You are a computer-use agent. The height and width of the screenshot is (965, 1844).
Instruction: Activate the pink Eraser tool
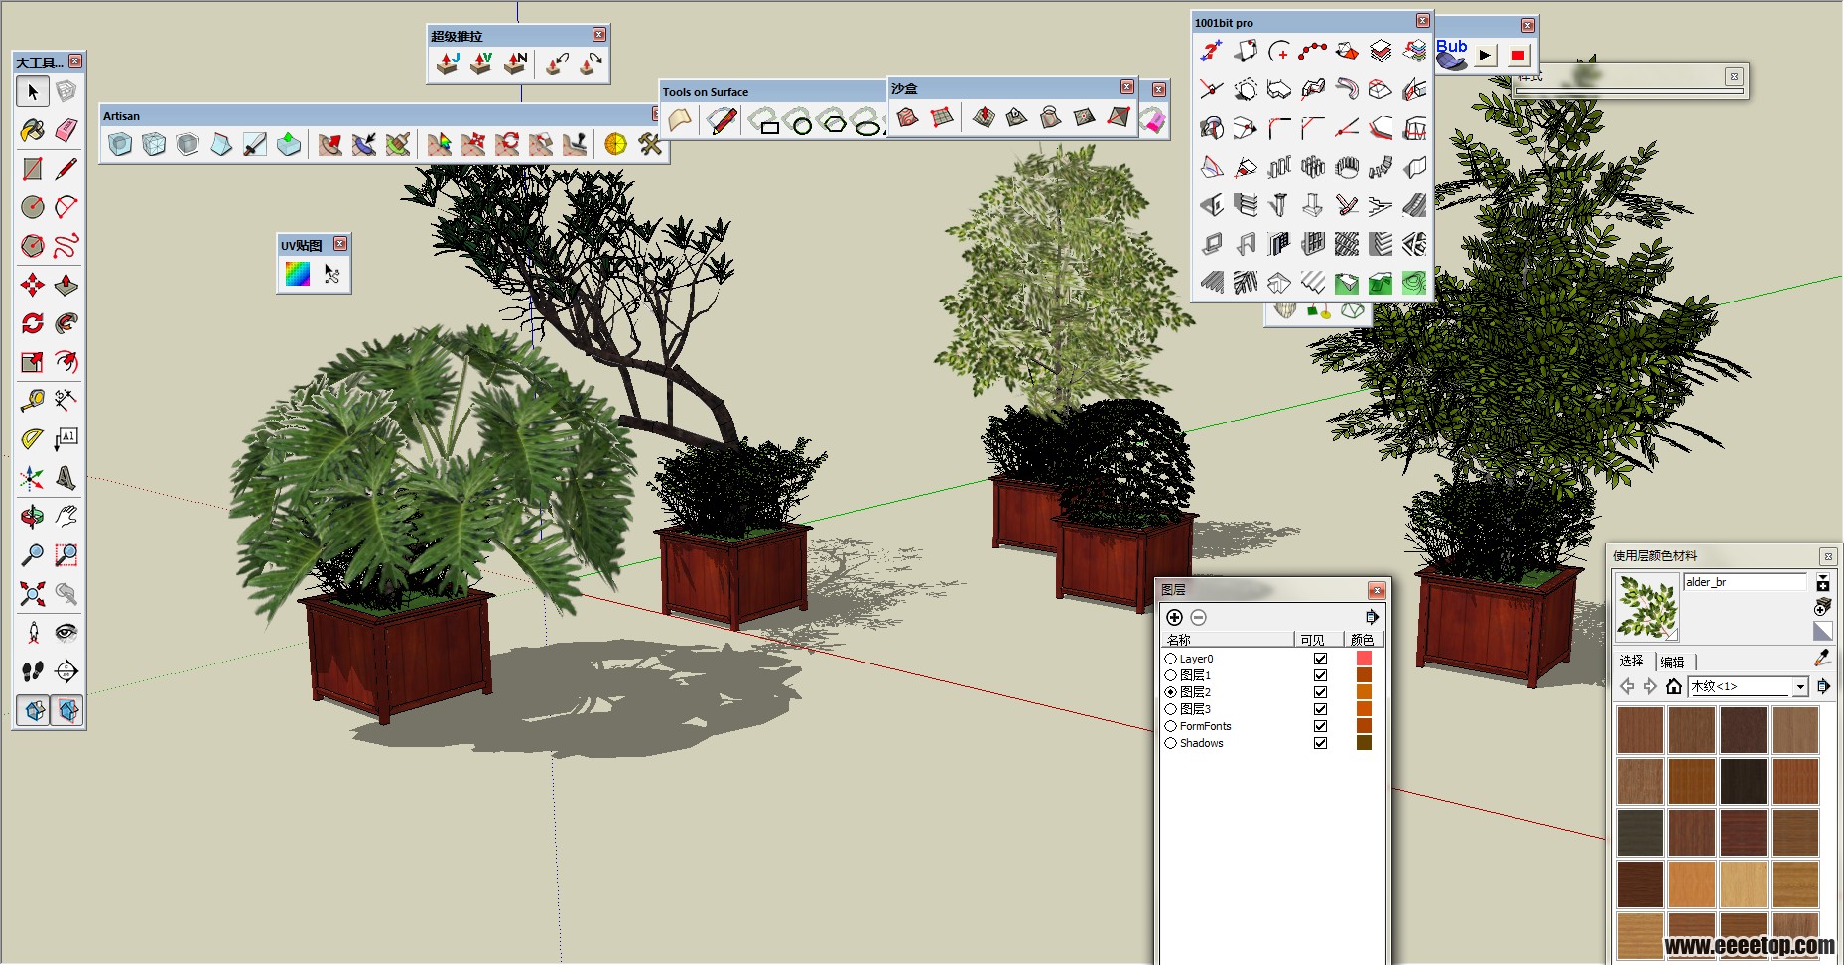click(66, 130)
